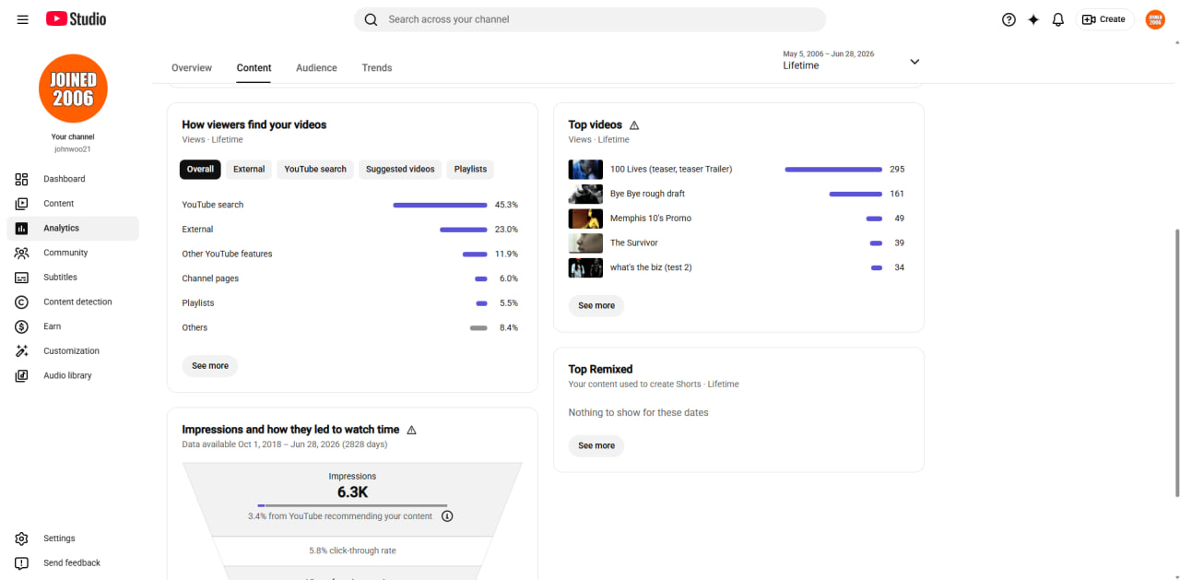Click the Memphis 10's Promo title
Image resolution: width=1180 pixels, height=580 pixels.
(651, 219)
